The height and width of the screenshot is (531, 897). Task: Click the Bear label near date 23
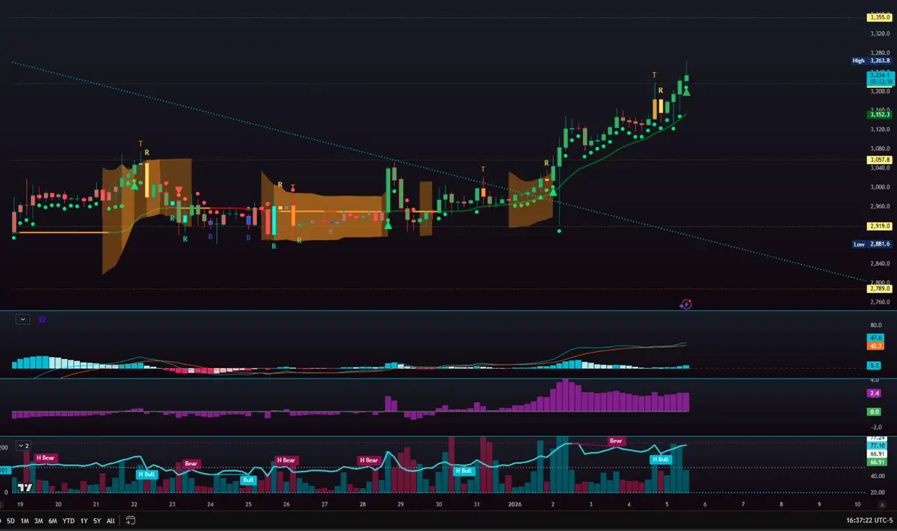191,463
